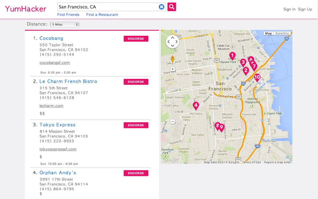
Task: Endorse Le Charm French Bistro
Action: click(136, 82)
